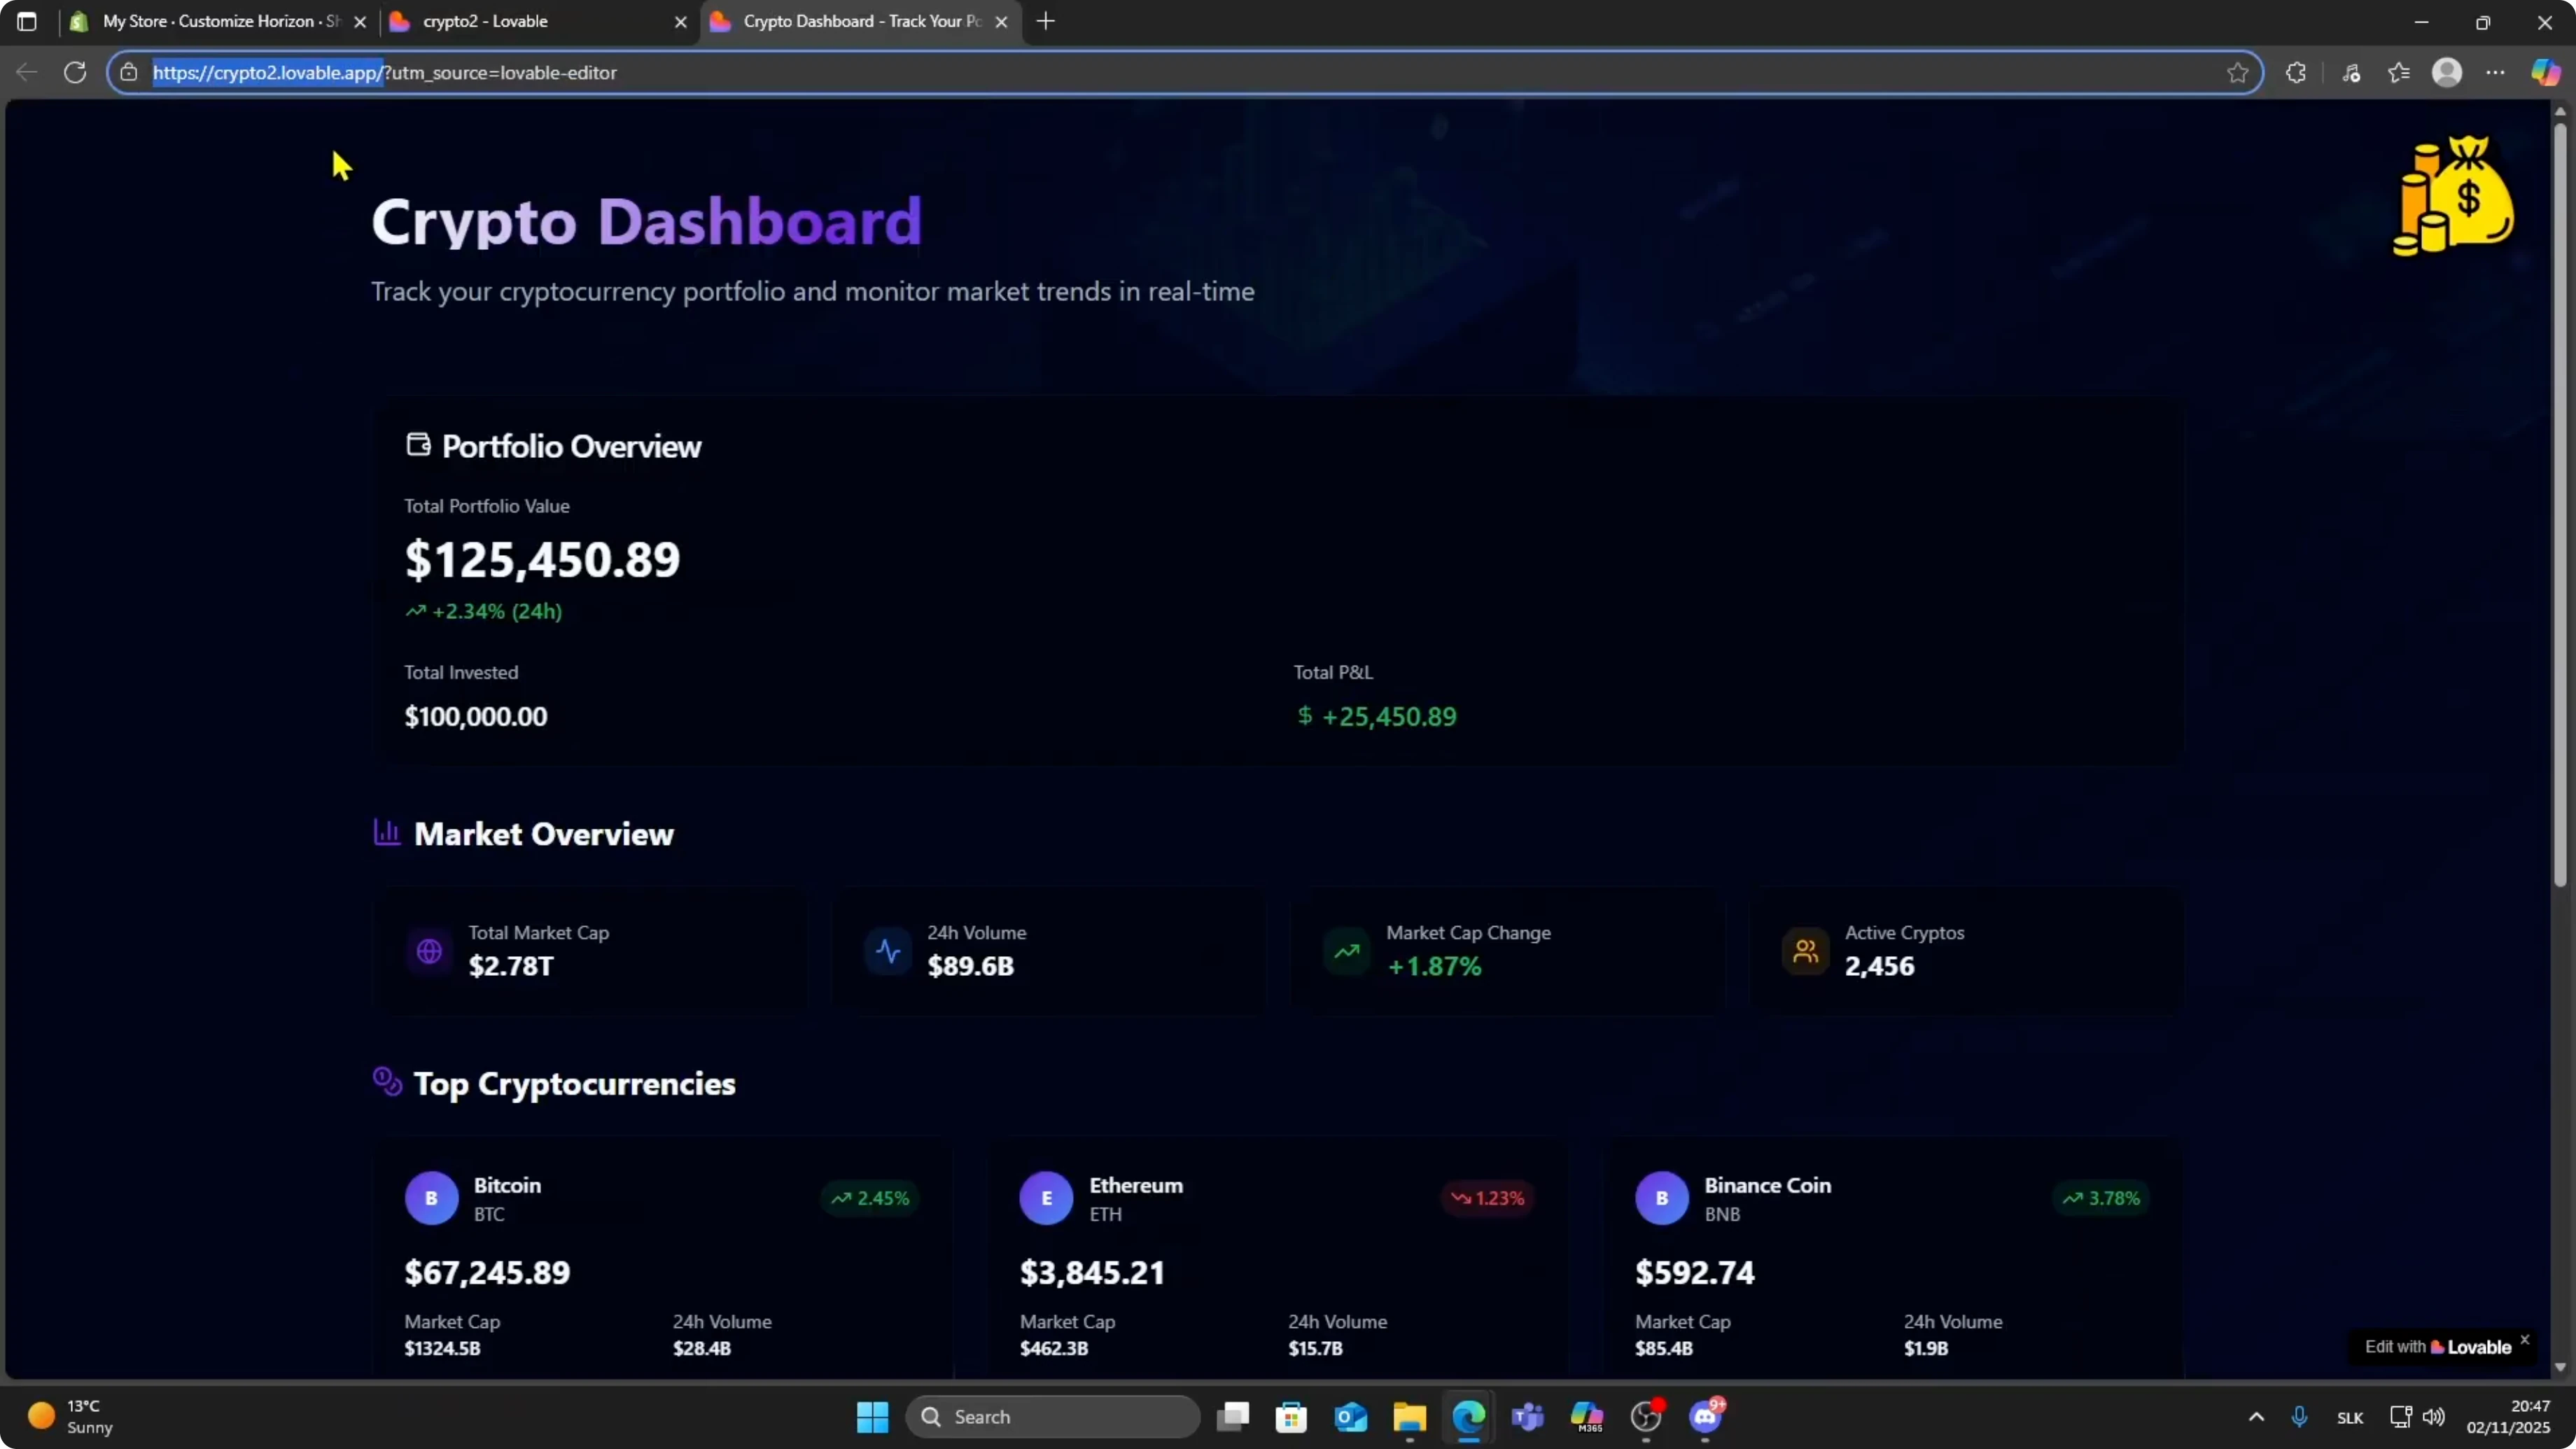
Task: Click the taskbar Search box
Action: [x=1052, y=1416]
